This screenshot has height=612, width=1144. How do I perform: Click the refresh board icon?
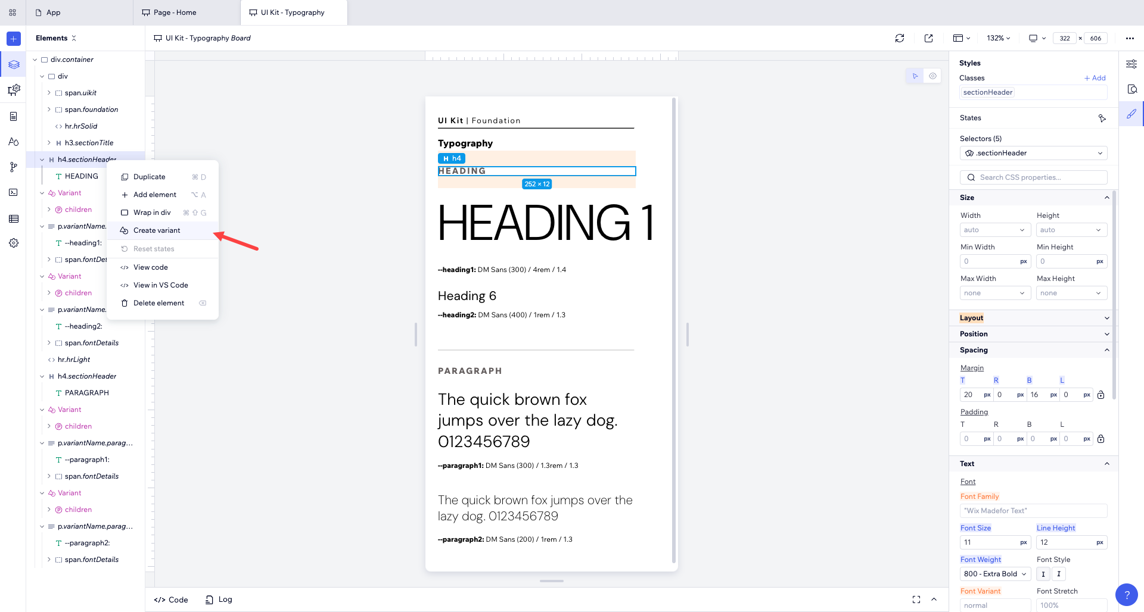(900, 38)
